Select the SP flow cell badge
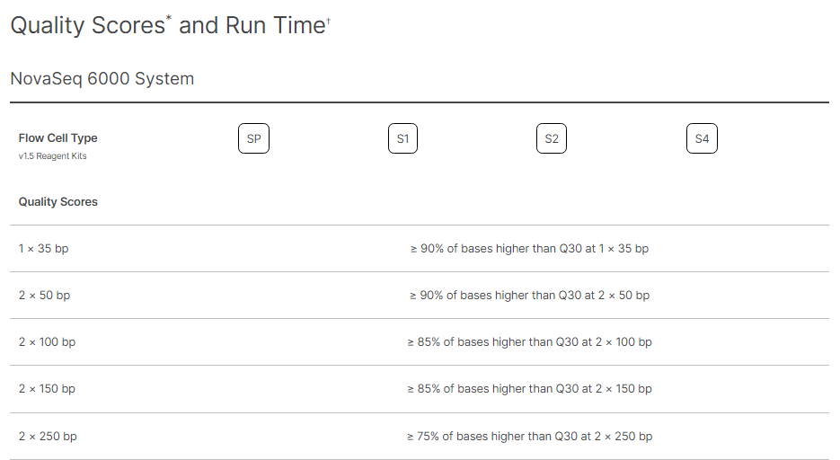 click(x=253, y=138)
